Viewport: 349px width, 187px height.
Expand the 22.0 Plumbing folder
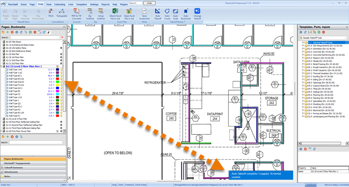(303, 104)
